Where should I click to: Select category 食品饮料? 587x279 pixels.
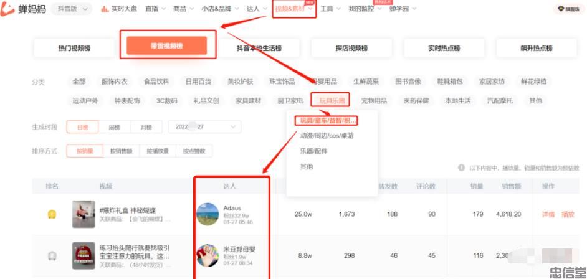156,82
